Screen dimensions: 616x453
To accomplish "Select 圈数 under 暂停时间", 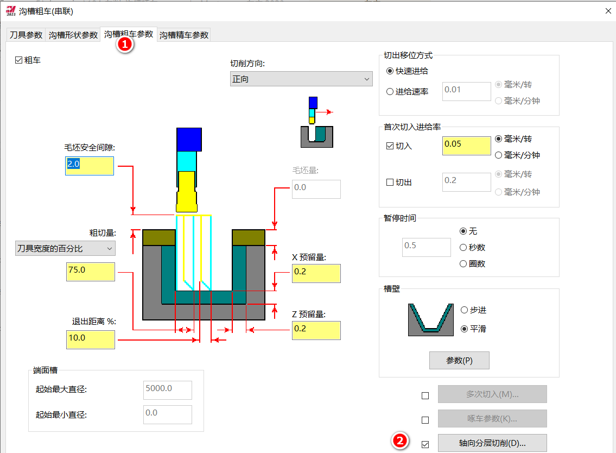I will click(x=463, y=264).
